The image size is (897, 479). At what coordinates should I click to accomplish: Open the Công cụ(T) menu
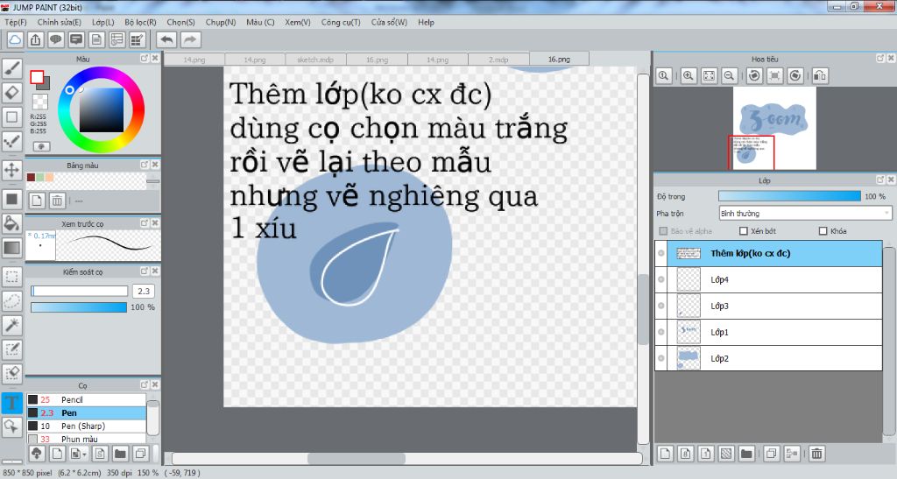pos(341,22)
